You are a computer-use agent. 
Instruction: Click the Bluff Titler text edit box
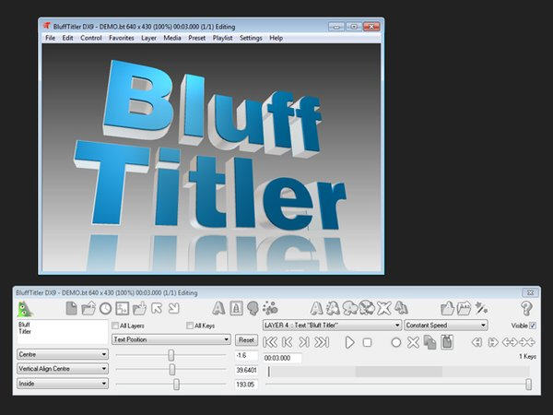(62, 332)
